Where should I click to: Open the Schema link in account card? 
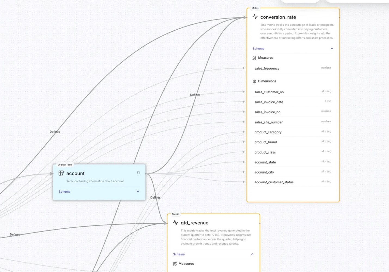coord(64,192)
